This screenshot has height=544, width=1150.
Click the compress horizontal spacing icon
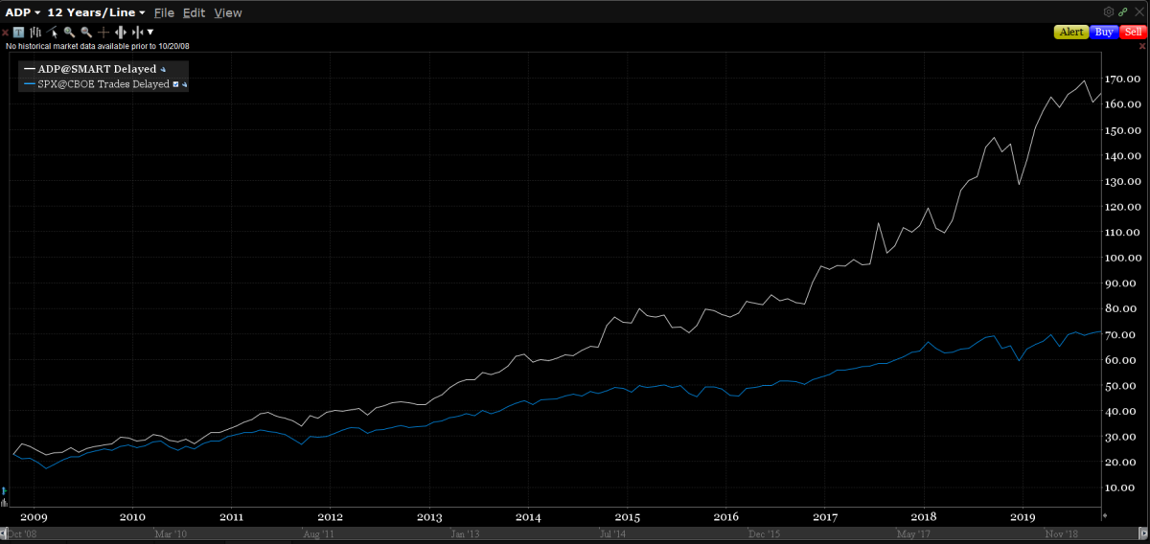[x=137, y=32]
